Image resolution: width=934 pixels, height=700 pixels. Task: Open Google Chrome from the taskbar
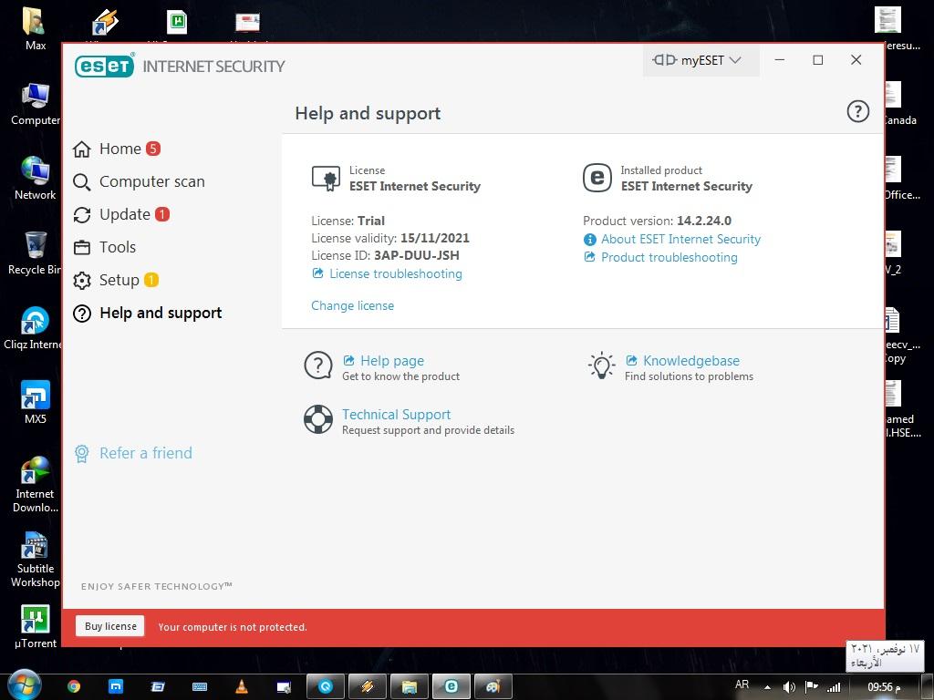tap(74, 687)
